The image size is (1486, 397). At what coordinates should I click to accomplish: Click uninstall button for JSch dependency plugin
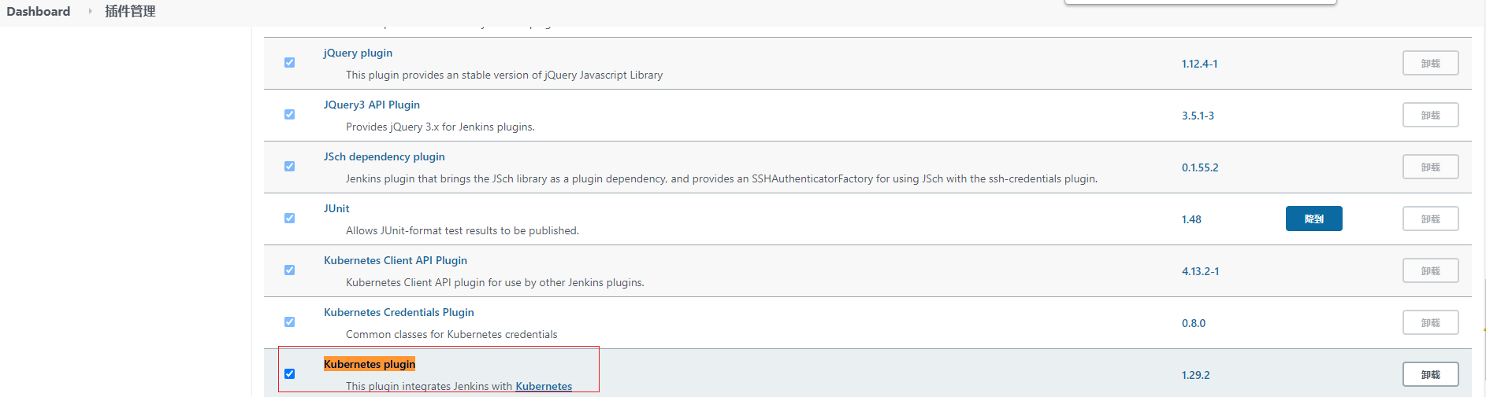[1431, 167]
